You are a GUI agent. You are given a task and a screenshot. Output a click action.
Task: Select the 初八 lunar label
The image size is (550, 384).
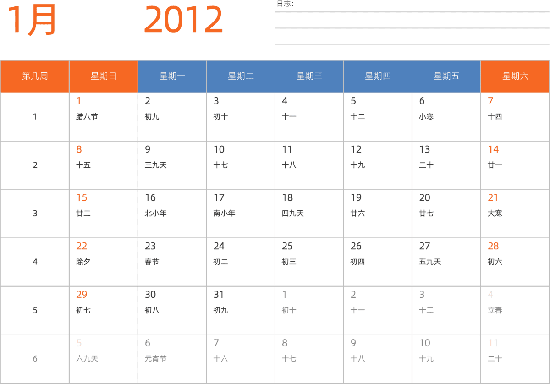pyautogui.click(x=152, y=311)
